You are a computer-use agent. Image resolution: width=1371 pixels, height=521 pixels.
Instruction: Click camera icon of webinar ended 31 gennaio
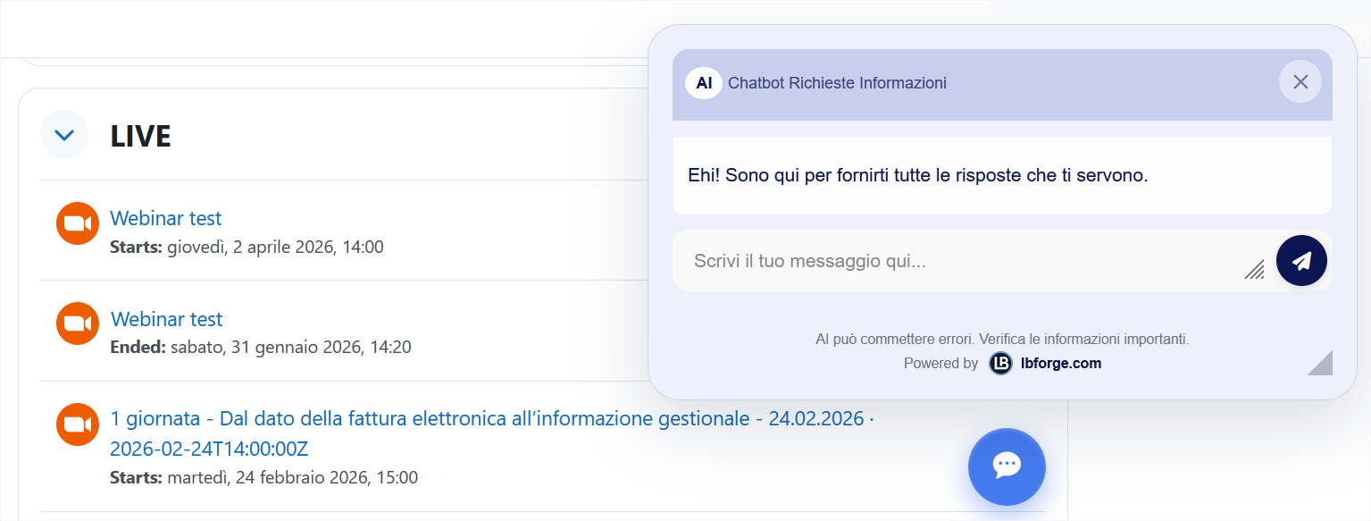[77, 324]
